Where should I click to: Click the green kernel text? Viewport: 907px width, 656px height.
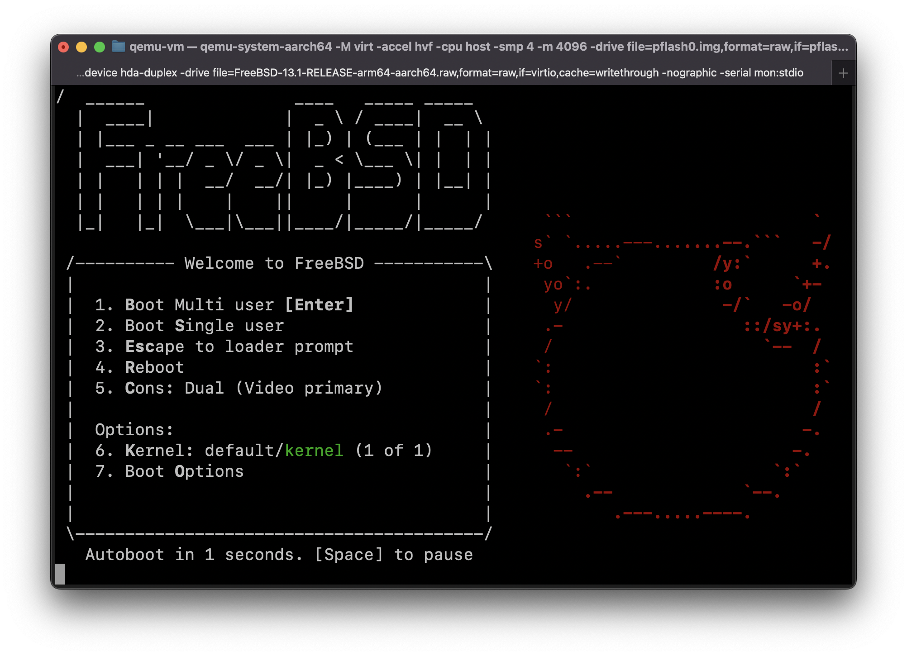pyautogui.click(x=314, y=451)
